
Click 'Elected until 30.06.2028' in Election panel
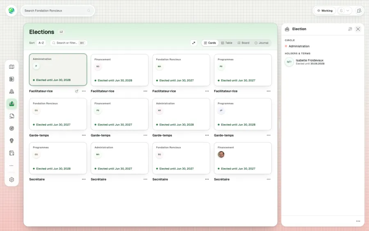coord(310,64)
